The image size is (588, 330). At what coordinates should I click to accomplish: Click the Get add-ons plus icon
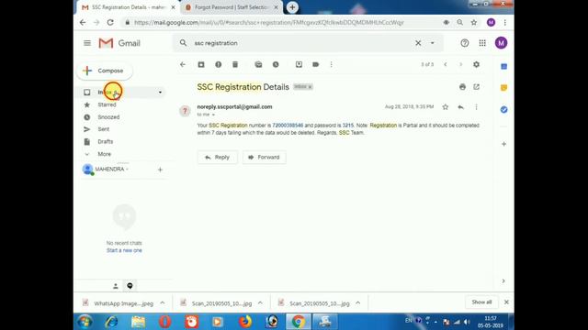pos(504,144)
